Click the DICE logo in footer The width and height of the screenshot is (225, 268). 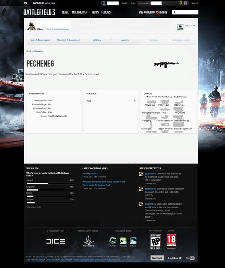tap(56, 241)
